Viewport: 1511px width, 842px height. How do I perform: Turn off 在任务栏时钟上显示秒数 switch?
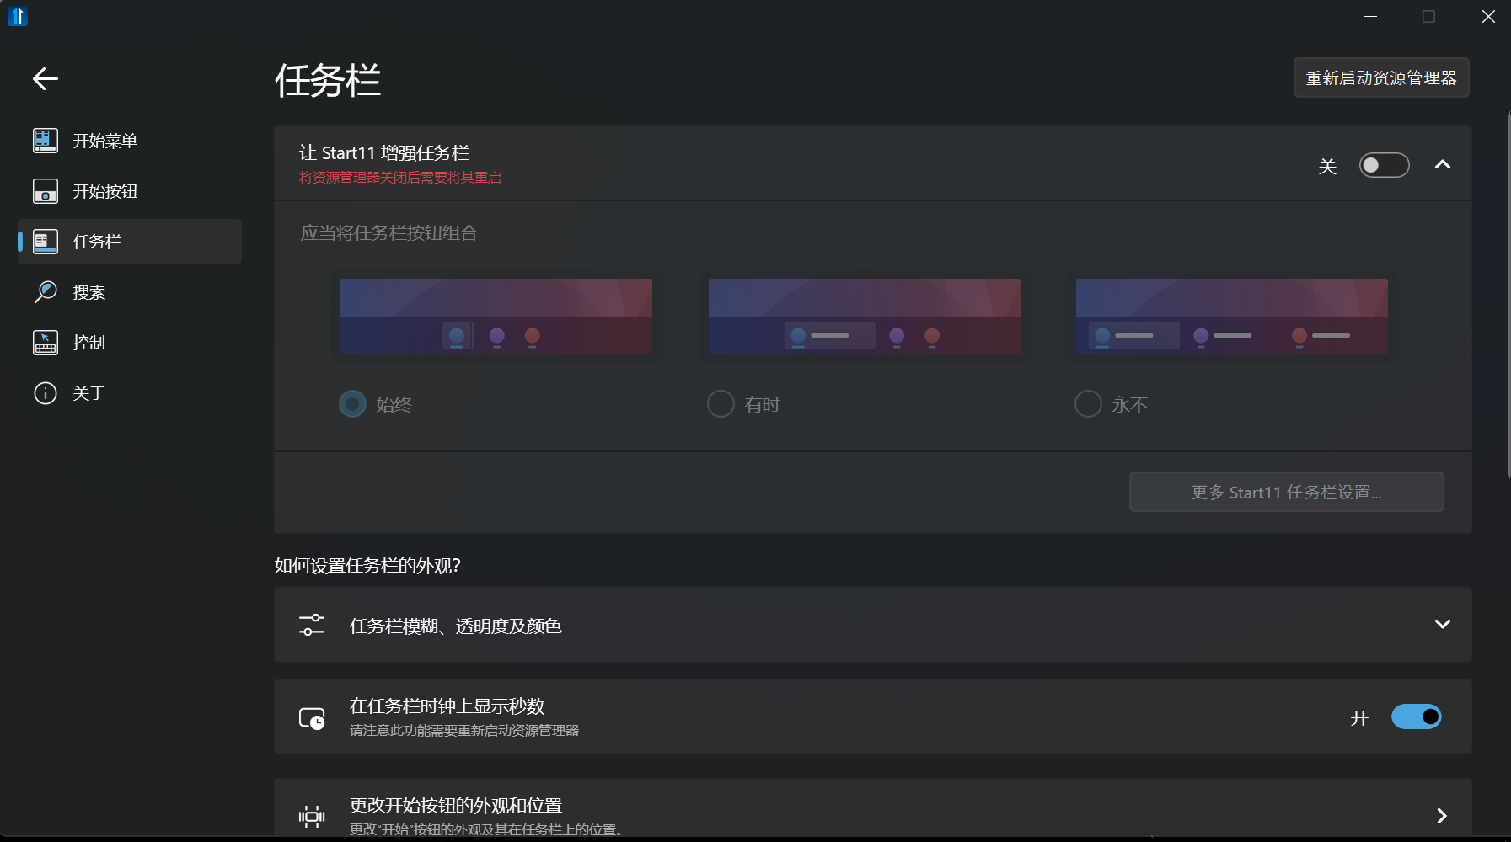(1416, 717)
